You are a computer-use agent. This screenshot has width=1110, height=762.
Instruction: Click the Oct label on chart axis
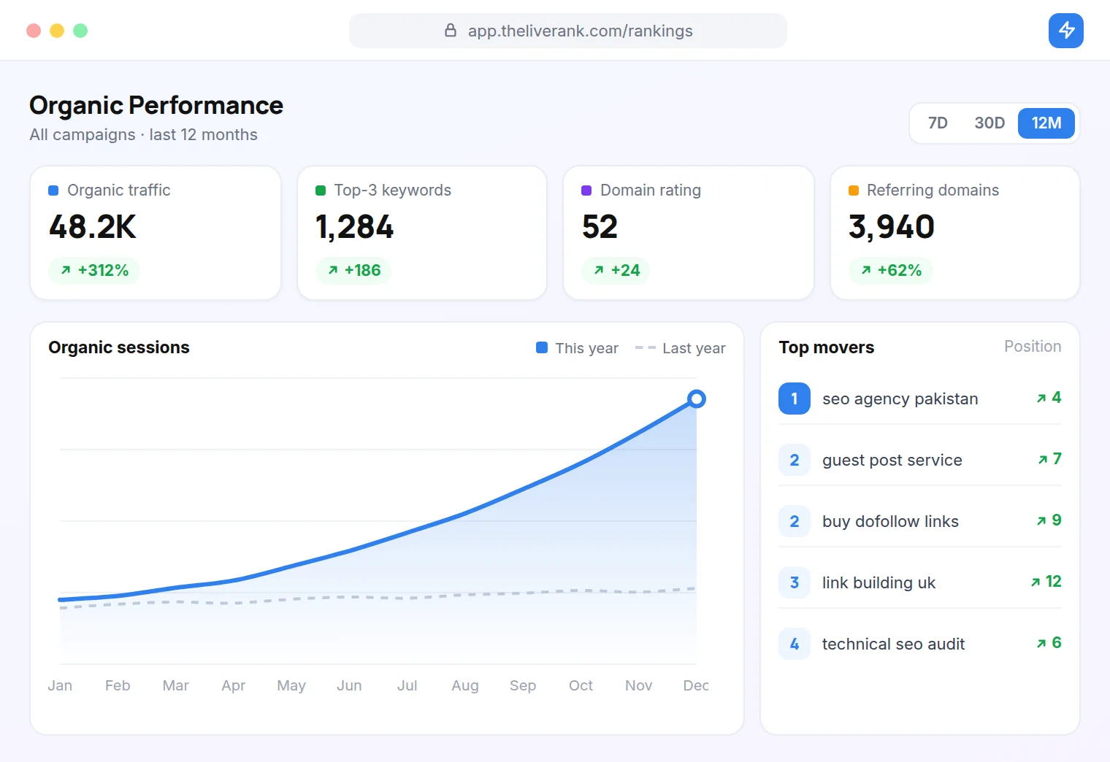[581, 685]
